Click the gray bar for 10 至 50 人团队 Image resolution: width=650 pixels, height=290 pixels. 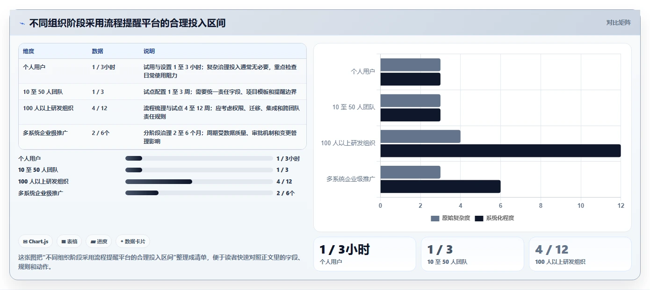tap(410, 100)
